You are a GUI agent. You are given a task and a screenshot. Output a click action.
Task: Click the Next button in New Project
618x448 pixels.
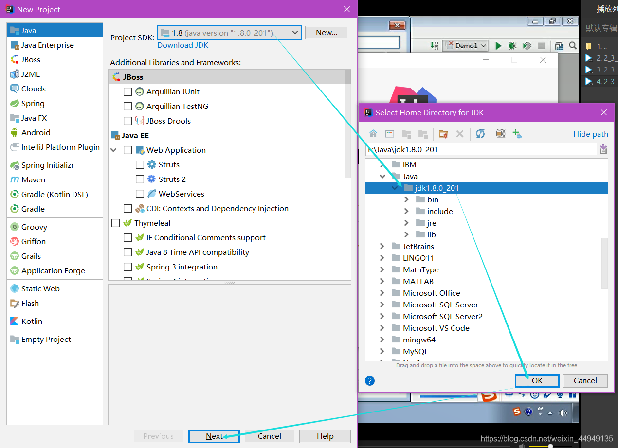214,436
